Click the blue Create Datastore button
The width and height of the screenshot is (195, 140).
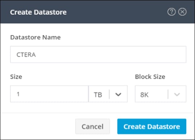[x=152, y=126]
